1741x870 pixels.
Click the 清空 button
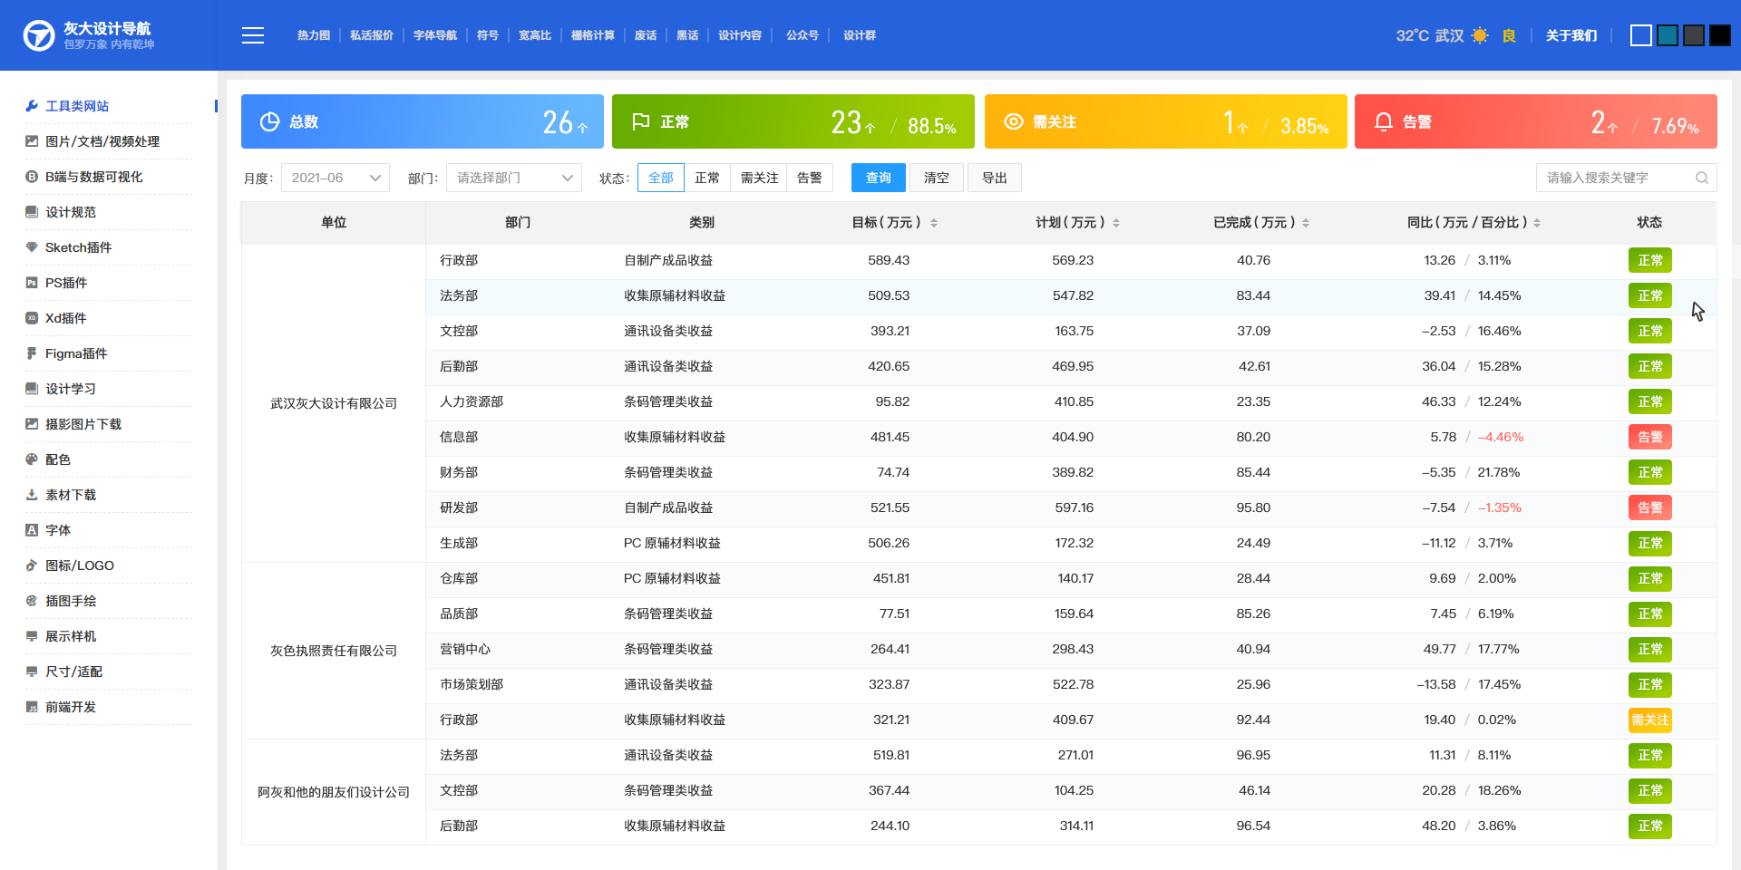[x=937, y=178]
